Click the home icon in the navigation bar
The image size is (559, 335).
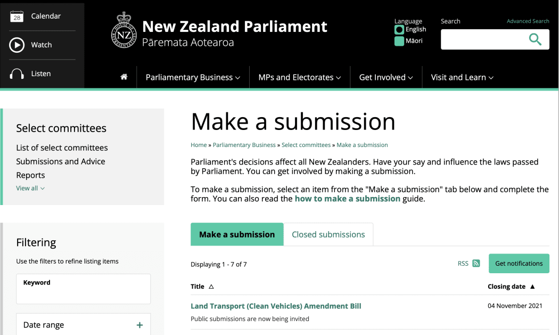[x=124, y=77]
